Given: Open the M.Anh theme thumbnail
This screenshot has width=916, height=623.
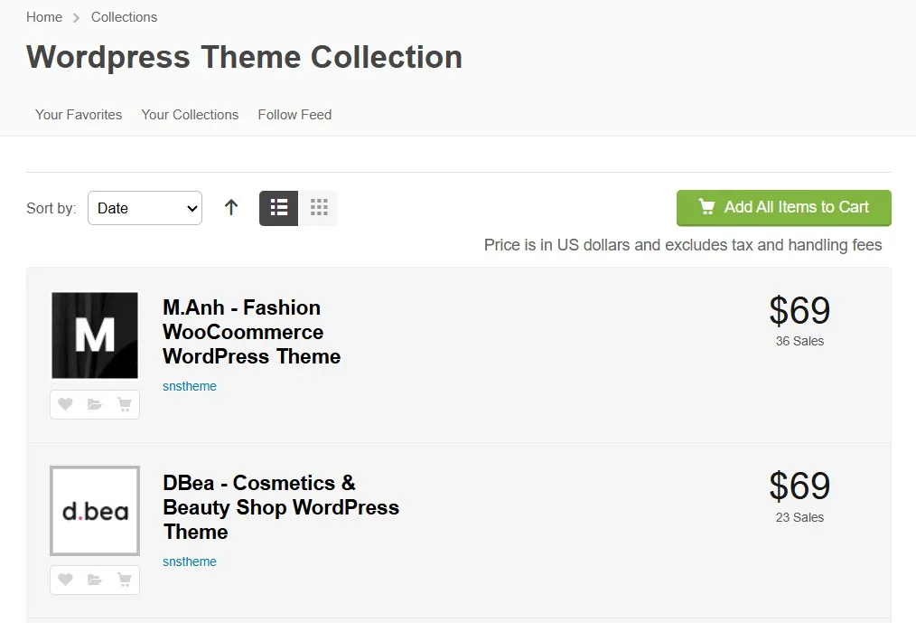Looking at the screenshot, I should click(95, 335).
